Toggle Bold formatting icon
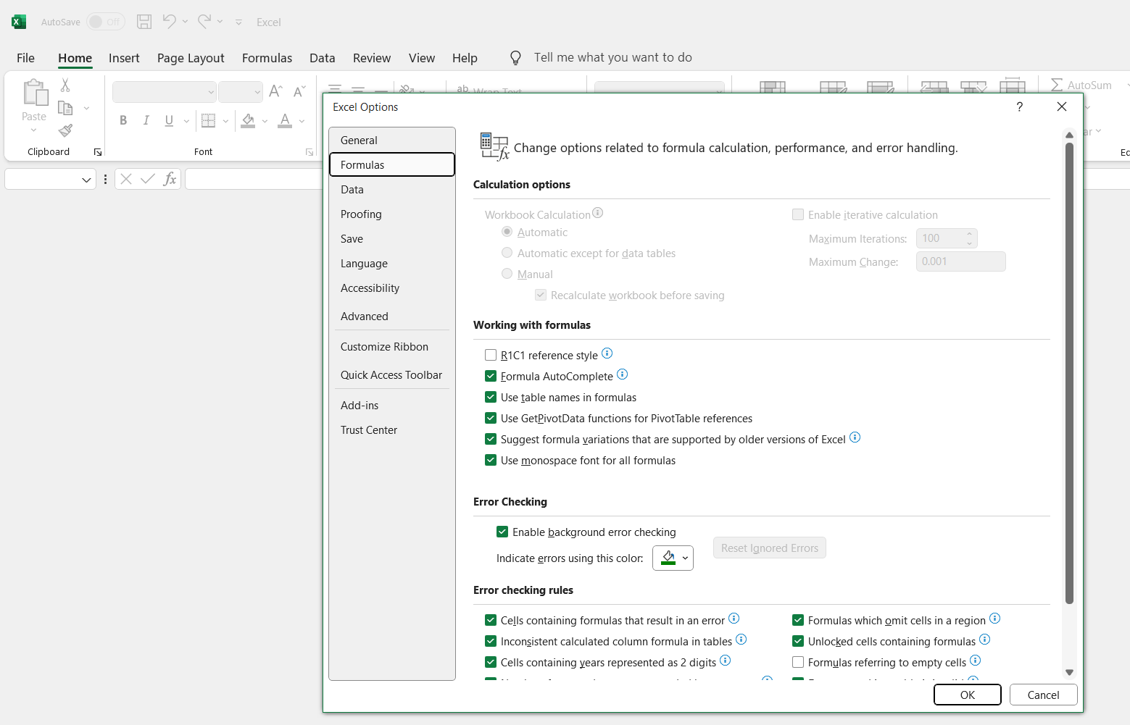This screenshot has height=725, width=1130. [123, 120]
